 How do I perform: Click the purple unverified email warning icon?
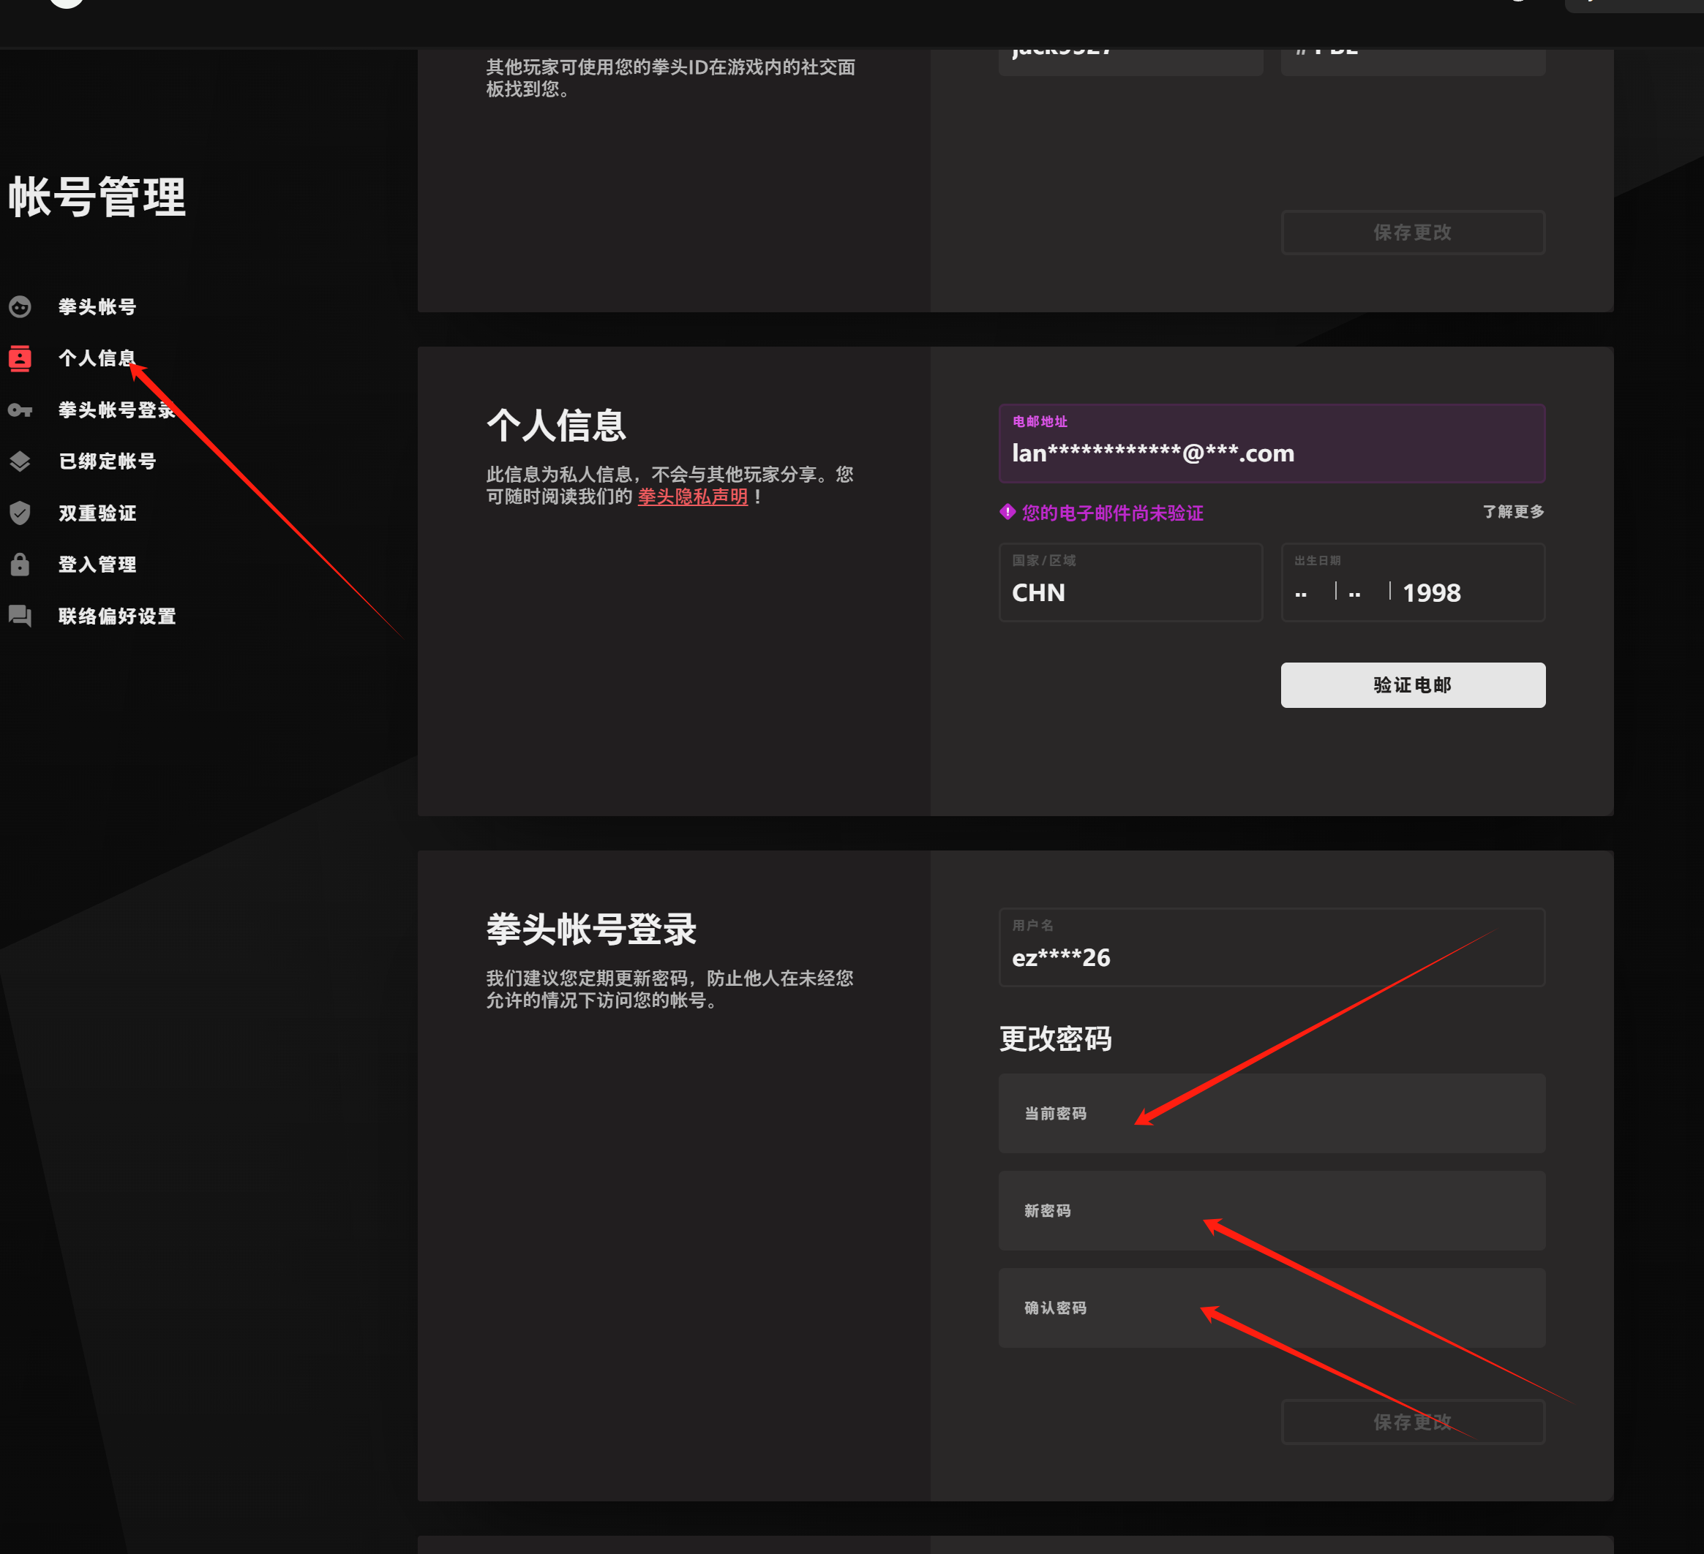pyautogui.click(x=1007, y=512)
